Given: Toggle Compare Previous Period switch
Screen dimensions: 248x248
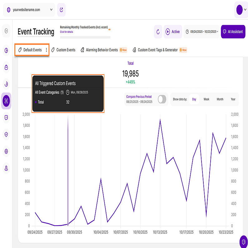Looking at the screenshot, I should point(162,99).
